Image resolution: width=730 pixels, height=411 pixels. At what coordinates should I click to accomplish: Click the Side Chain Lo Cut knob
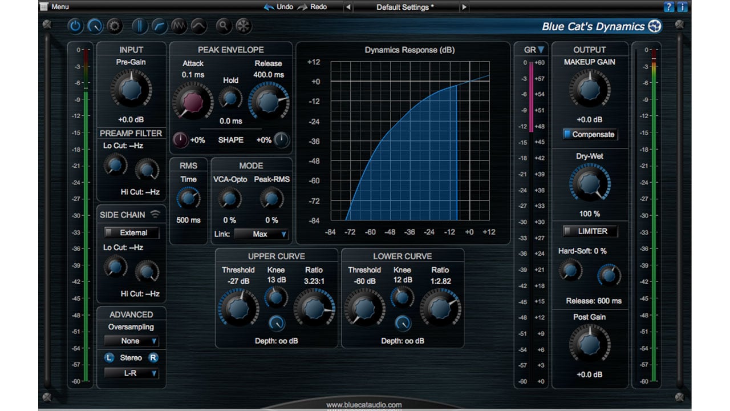115,267
